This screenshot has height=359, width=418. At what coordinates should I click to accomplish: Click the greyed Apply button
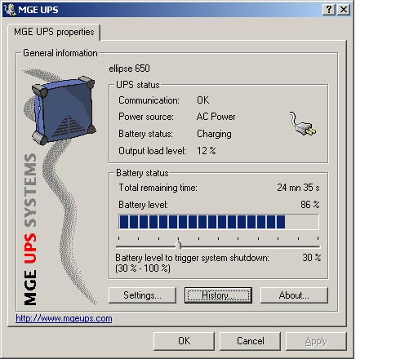tap(316, 341)
